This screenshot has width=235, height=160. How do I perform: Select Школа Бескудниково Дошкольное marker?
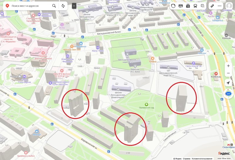tap(118, 90)
